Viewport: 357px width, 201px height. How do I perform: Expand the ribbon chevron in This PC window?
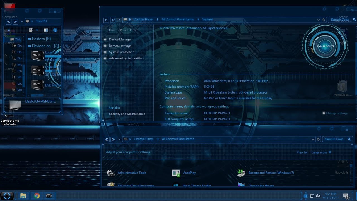point(9,30)
